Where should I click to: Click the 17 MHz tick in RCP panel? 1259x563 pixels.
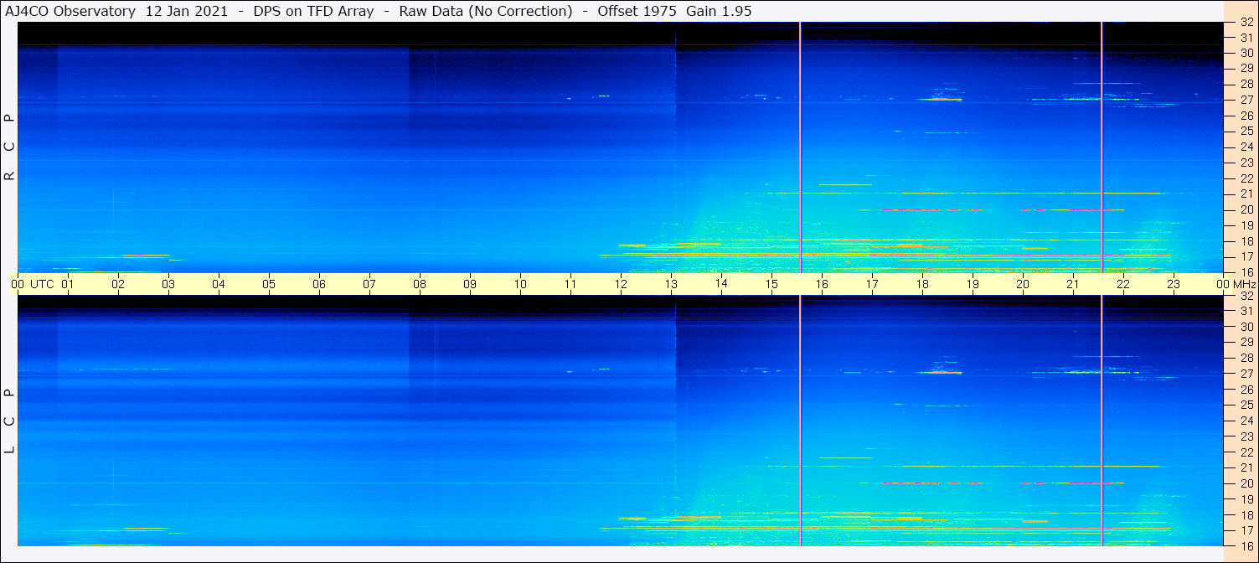1246,256
